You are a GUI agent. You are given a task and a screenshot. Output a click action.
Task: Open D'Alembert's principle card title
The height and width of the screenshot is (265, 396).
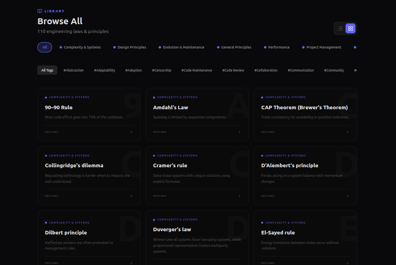pyautogui.click(x=290, y=166)
